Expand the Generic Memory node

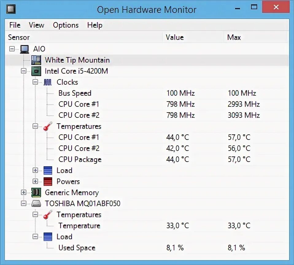coord(23,192)
